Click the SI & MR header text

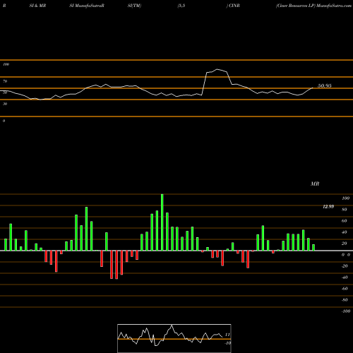coord(37,6)
